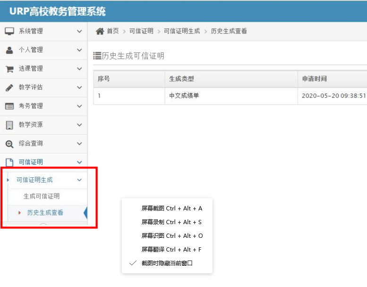Click the magnifier icon beside 综合查询

9,144
